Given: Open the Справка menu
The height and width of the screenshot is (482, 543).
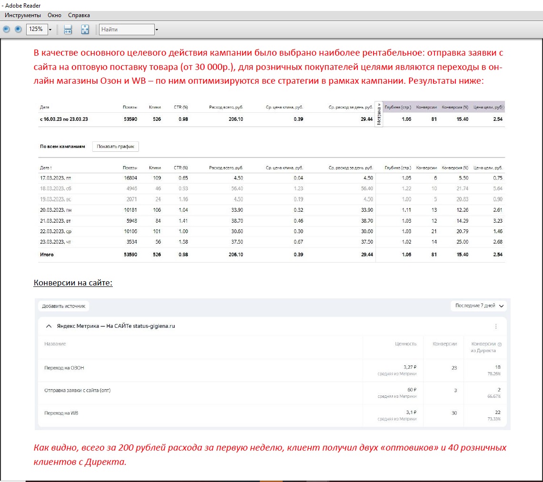Looking at the screenshot, I should coord(79,15).
